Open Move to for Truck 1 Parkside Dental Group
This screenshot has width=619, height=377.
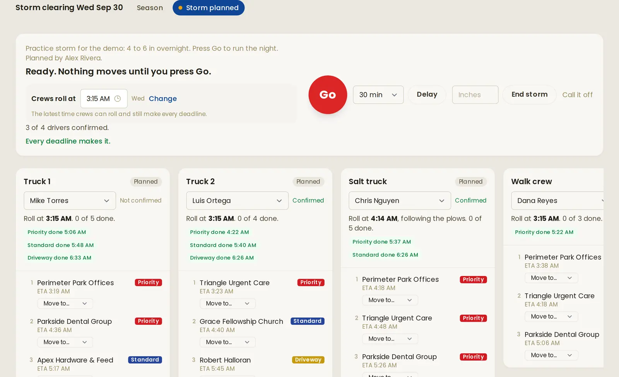pyautogui.click(x=65, y=342)
